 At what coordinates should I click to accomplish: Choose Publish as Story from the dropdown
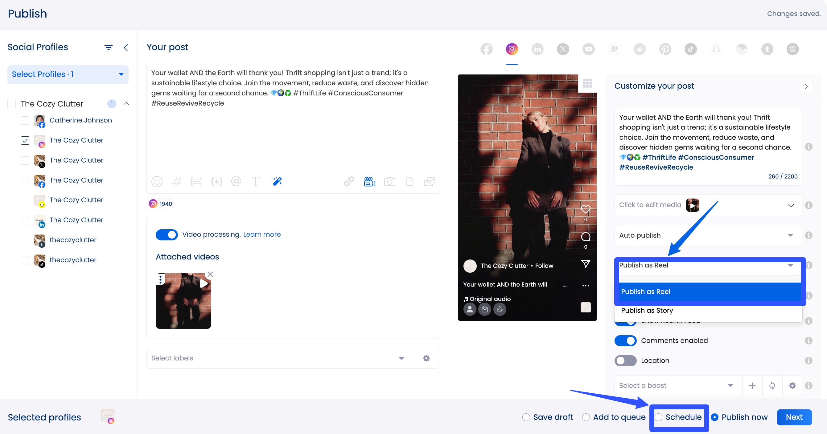tap(648, 310)
